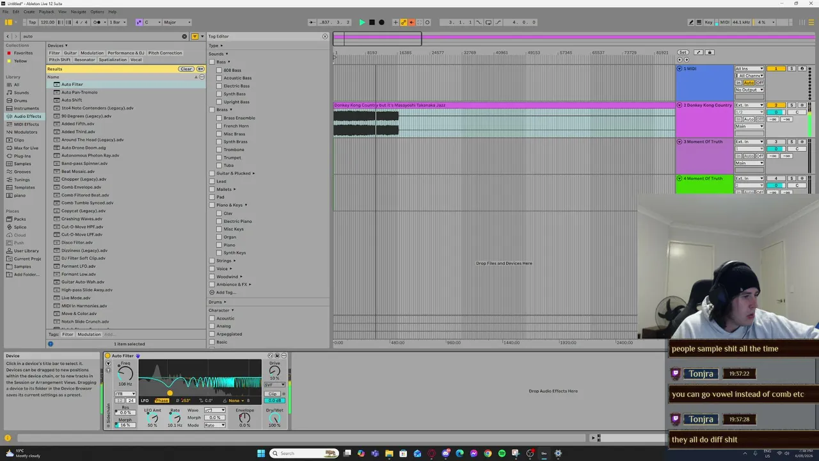Viewport: 819px width, 461px height.
Task: Check the Acoustic Bass tag
Action: 219,78
